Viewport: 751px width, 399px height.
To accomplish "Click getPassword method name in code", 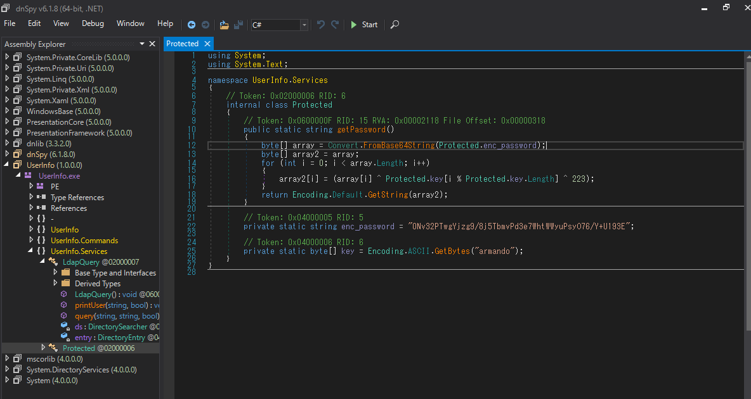I will pos(361,130).
